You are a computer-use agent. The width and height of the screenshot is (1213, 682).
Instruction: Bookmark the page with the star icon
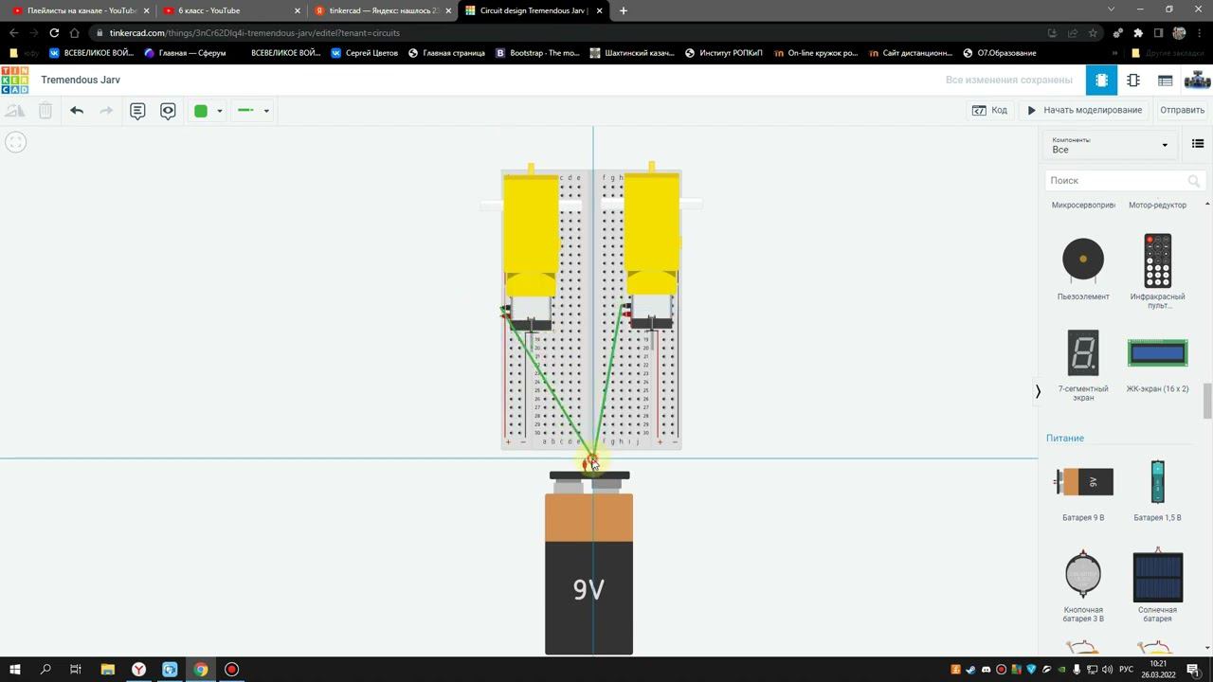[1093, 32]
